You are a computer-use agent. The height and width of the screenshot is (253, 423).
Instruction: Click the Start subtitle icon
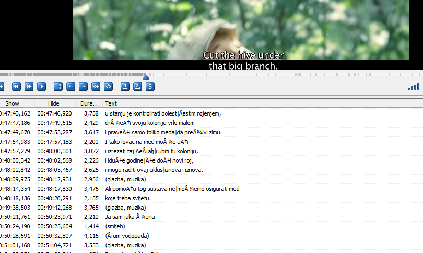(x=96, y=87)
